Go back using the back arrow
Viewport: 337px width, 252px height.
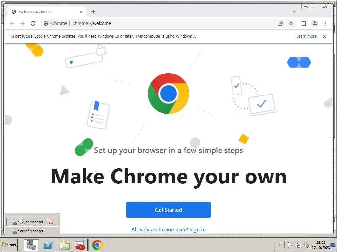pos(12,23)
